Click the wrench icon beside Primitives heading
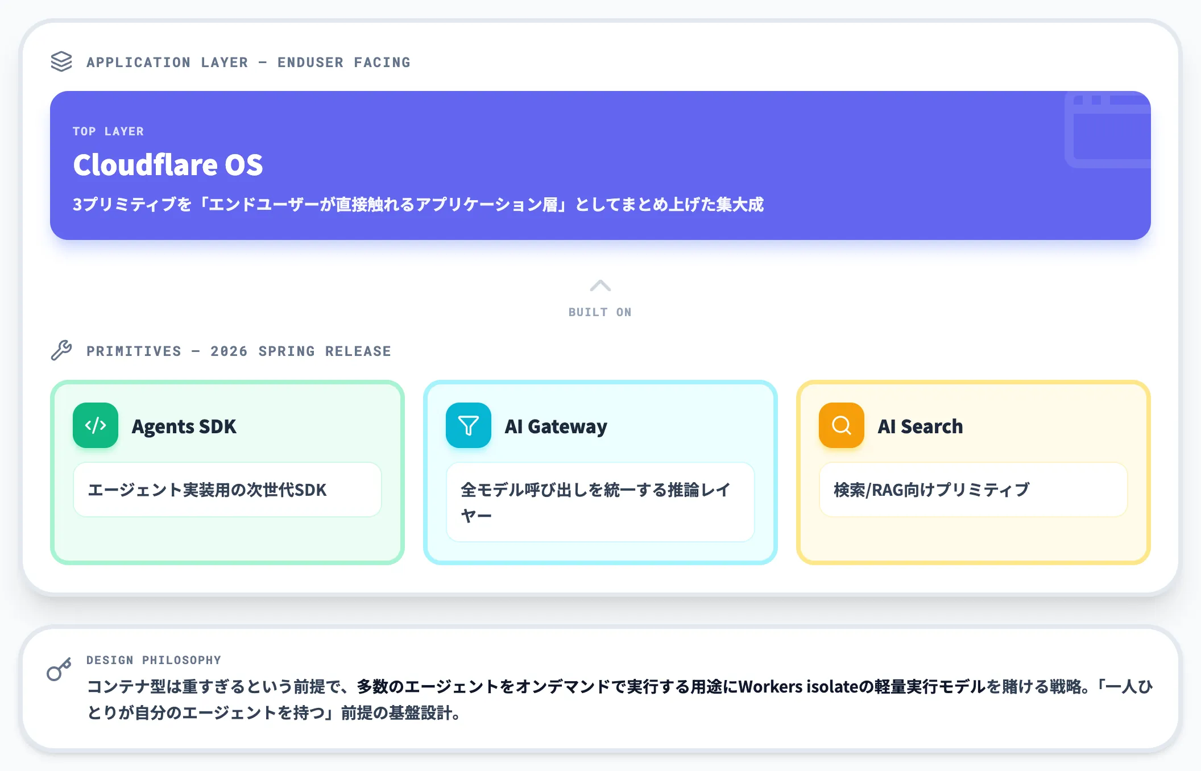Screen dimensions: 1201x771 (61, 351)
